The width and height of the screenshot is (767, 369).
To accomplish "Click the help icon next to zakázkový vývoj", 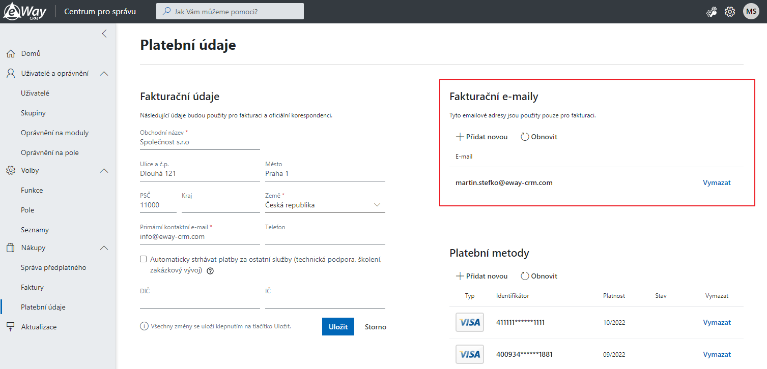I will click(x=210, y=271).
